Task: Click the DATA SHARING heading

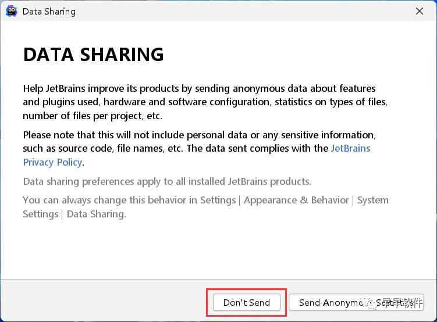Action: 93,55
